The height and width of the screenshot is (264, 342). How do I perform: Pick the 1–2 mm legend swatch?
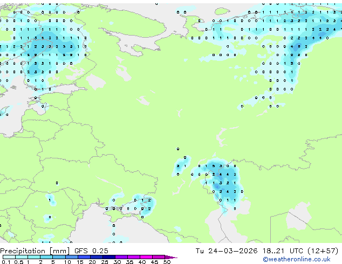(x=34, y=257)
